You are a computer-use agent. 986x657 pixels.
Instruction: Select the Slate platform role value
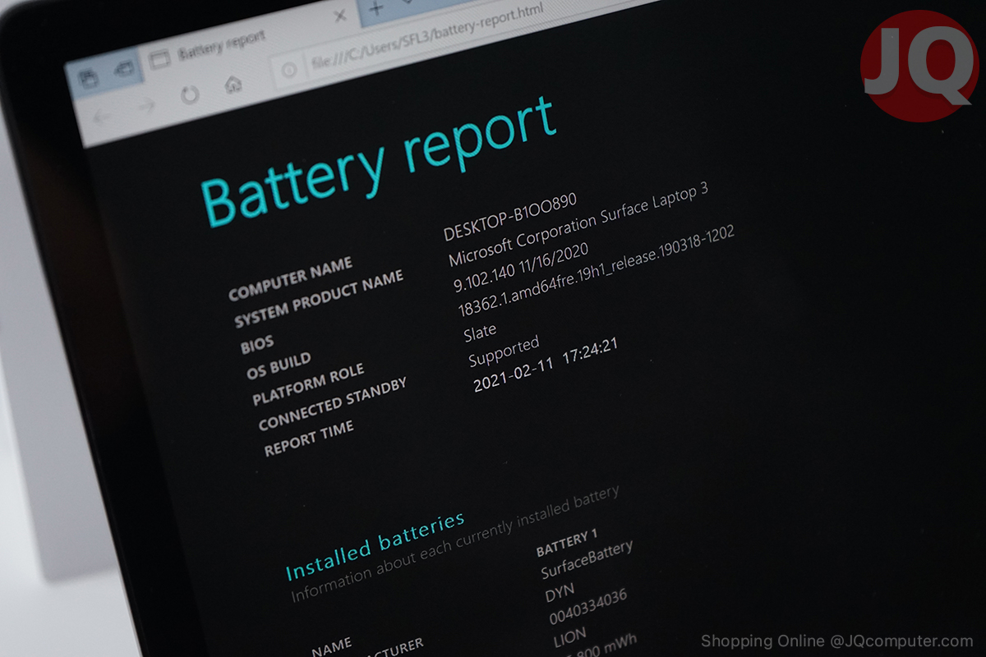point(480,331)
